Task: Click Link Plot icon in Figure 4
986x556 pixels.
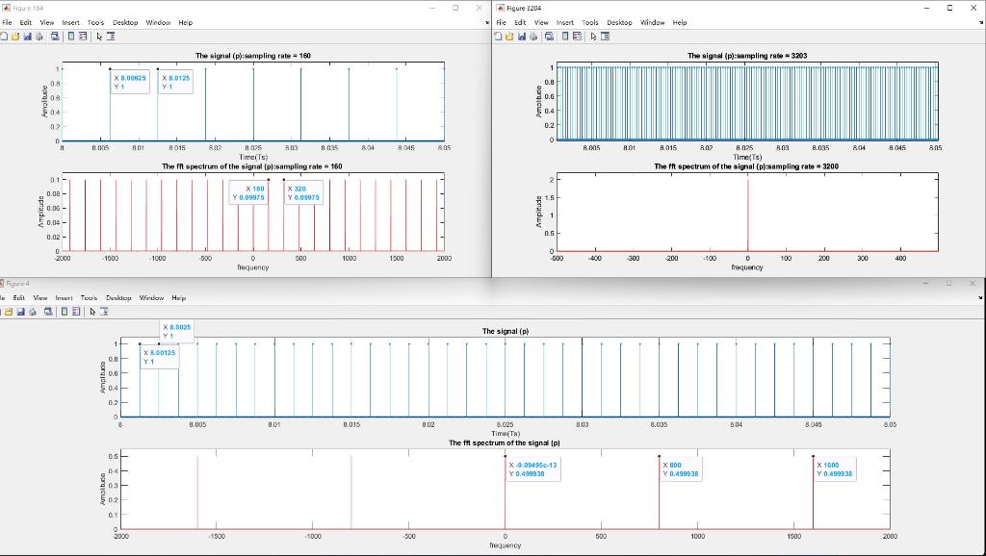Action: 48,312
